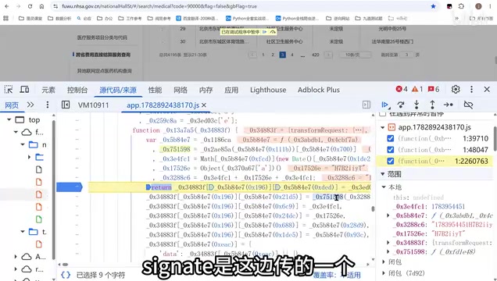Show more navigator tabs chevrons
Viewport: 497px width, 281px height.
[x=30, y=105]
